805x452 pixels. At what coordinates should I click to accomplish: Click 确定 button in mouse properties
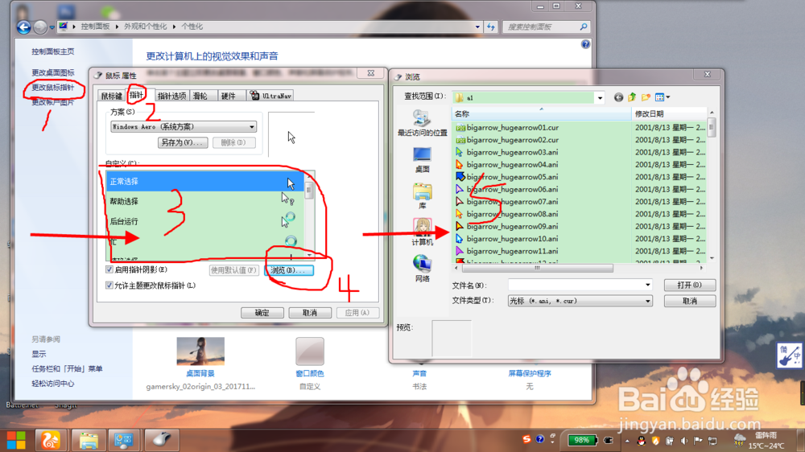(x=262, y=312)
